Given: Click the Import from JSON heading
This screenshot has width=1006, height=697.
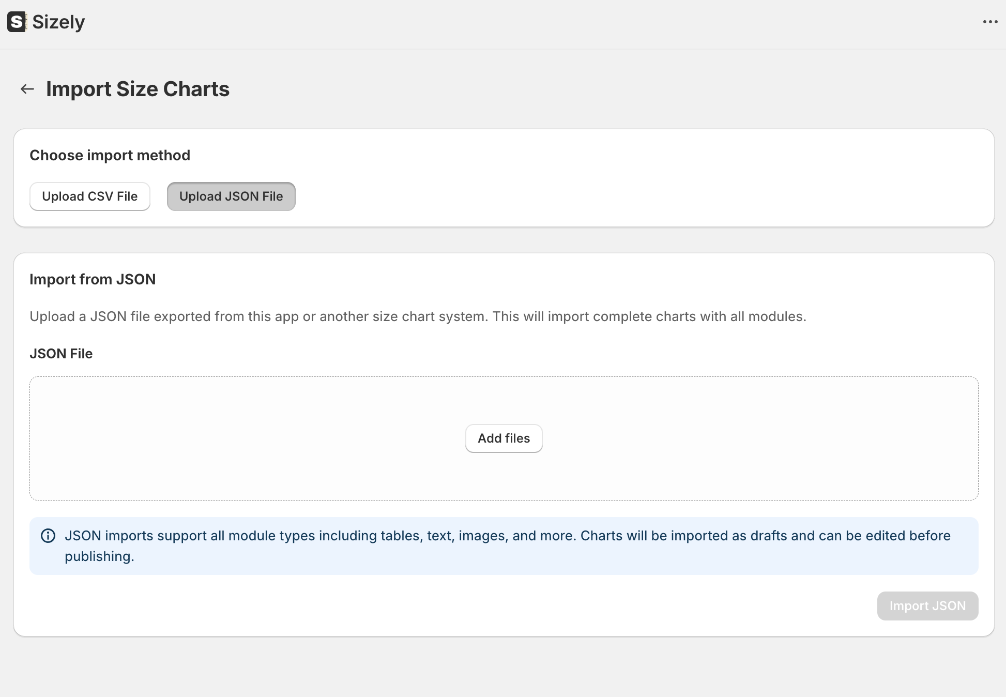Looking at the screenshot, I should [x=93, y=279].
